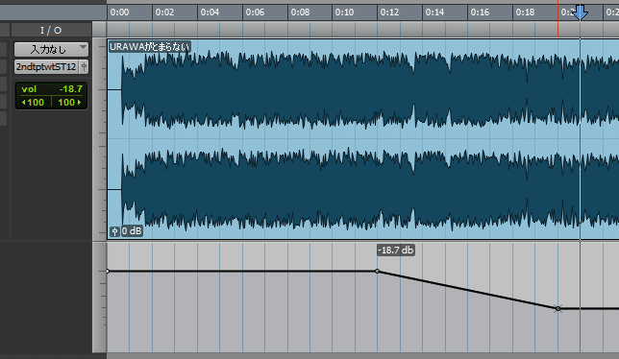Click the automation breakpoint at the -18.7 db tooltip

pos(377,271)
